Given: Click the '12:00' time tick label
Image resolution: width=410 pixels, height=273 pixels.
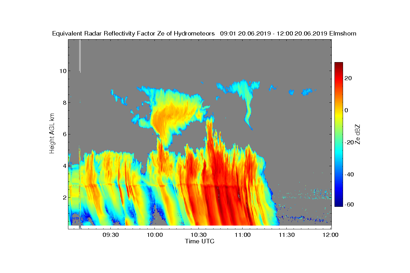Looking at the screenshot, I should tap(330, 235).
